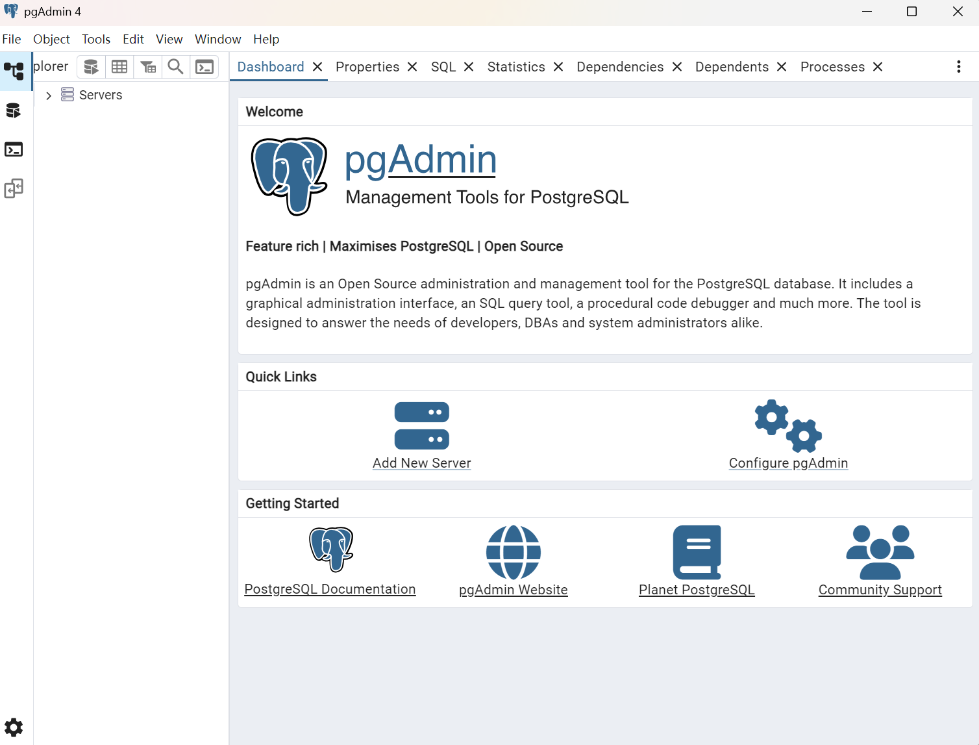Close the Dashboard tab
Screen dimensions: 979x745
[x=317, y=67]
